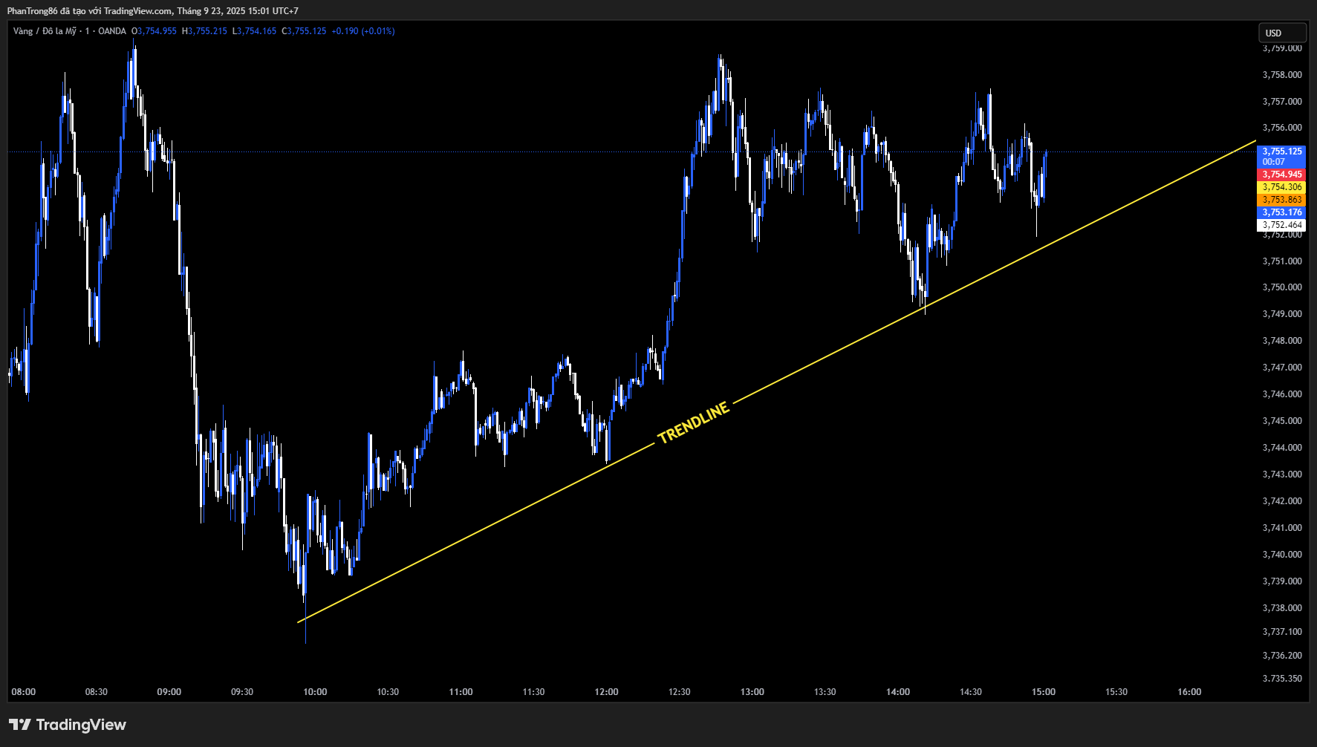Click the 15:30 time axis label
Image resolution: width=1317 pixels, height=747 pixels.
[x=1116, y=692]
